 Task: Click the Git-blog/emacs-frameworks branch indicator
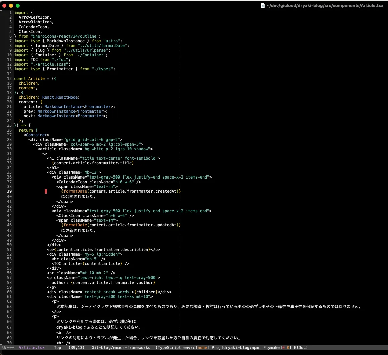121,348
